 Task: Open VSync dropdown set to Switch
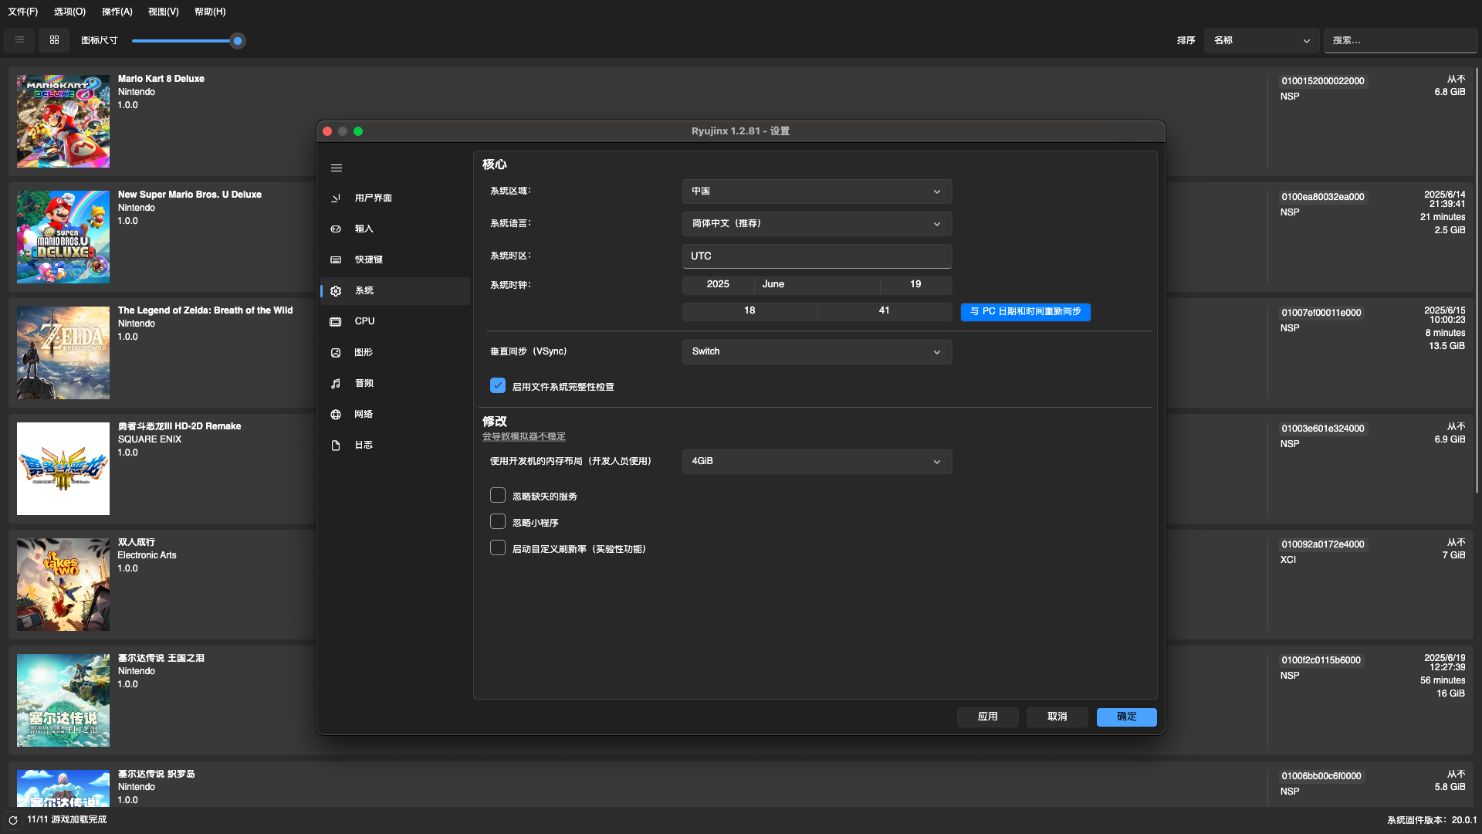pyautogui.click(x=817, y=352)
